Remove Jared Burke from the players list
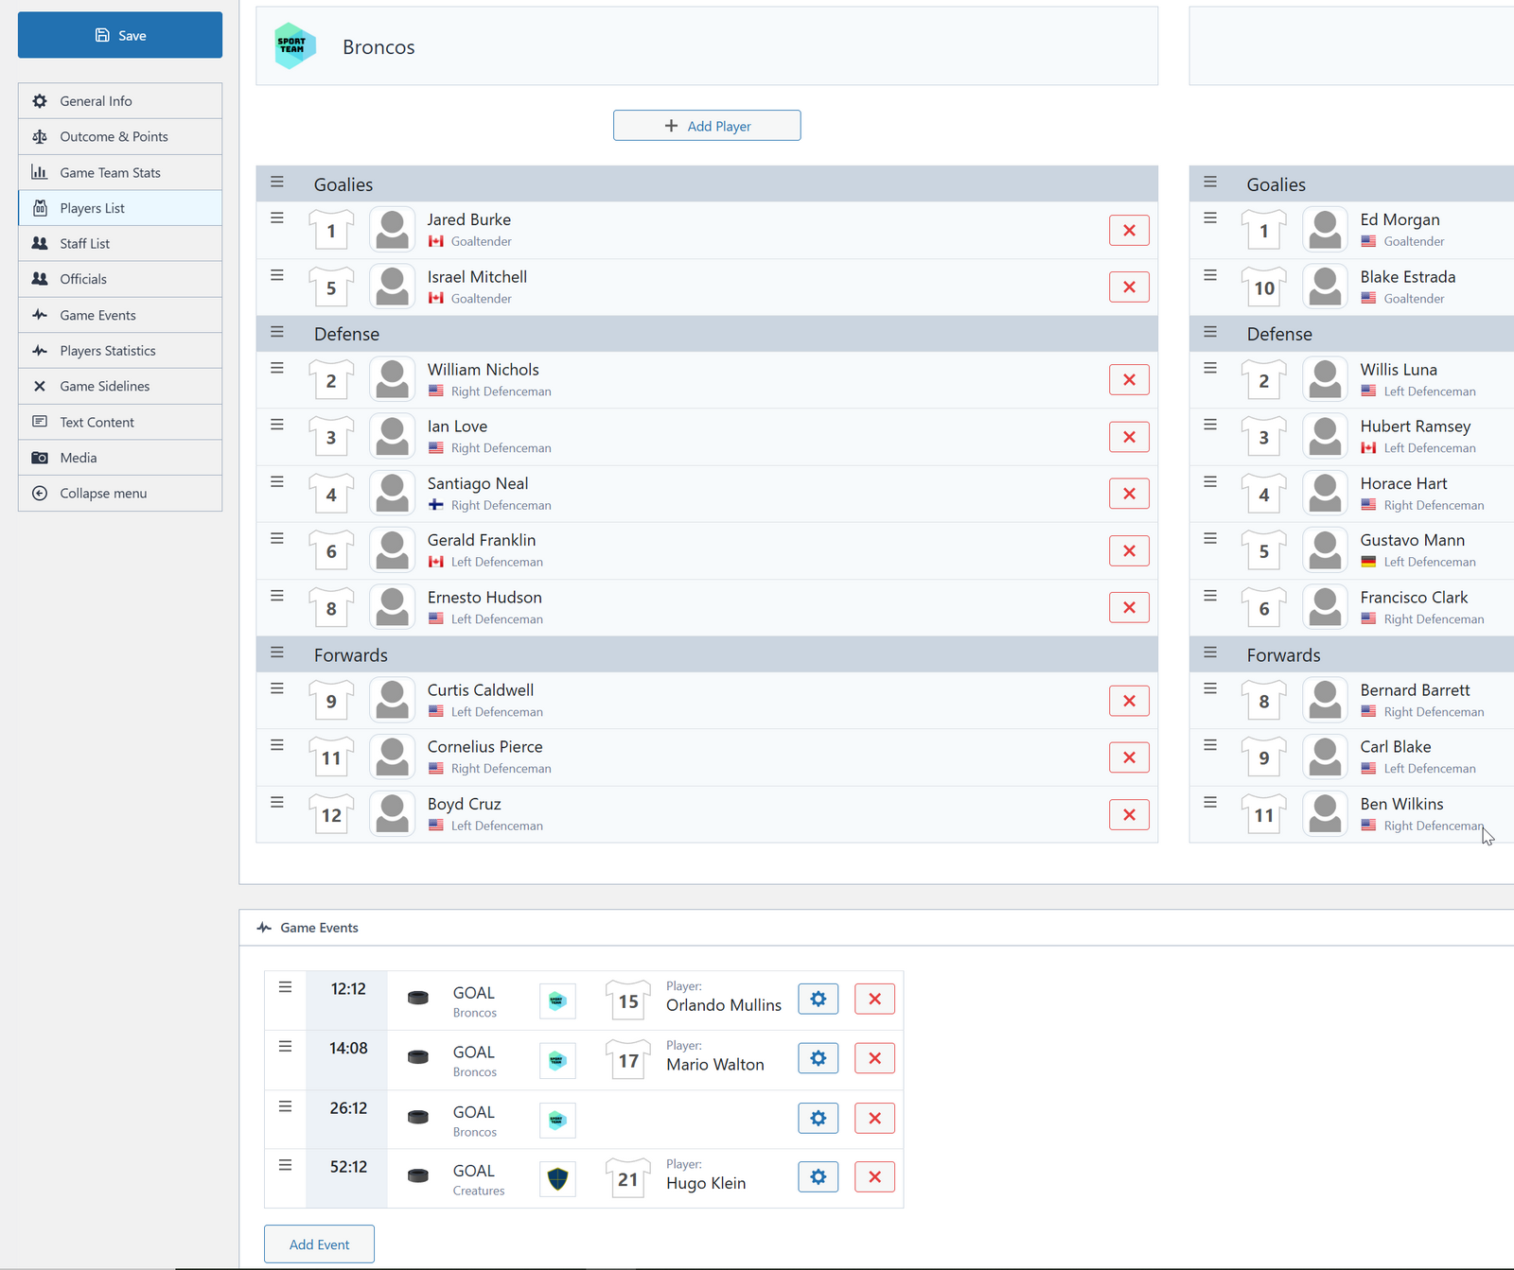 1129,230
